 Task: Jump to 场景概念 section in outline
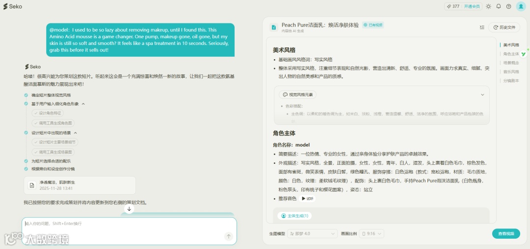(x=511, y=63)
